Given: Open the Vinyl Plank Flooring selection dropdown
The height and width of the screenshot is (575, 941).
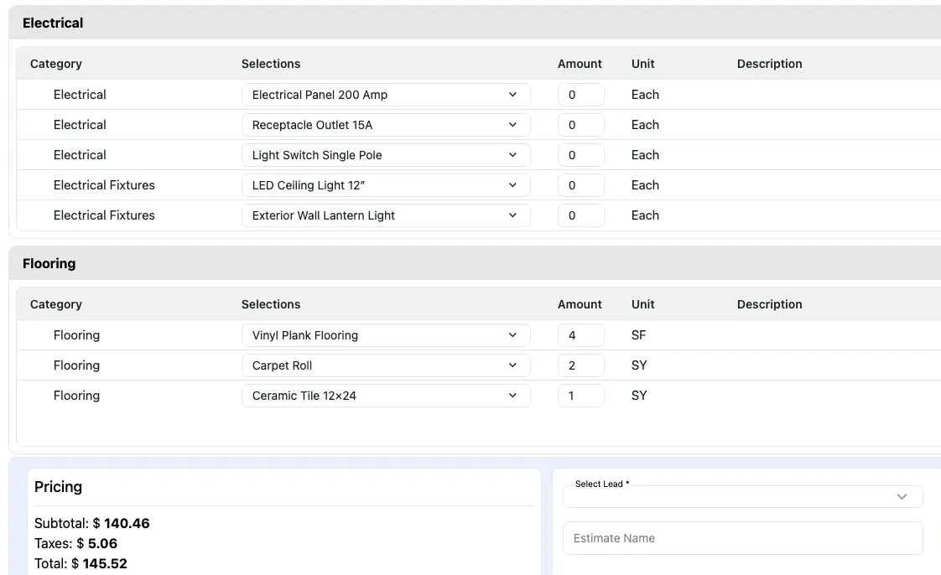Looking at the screenshot, I should click(386, 335).
